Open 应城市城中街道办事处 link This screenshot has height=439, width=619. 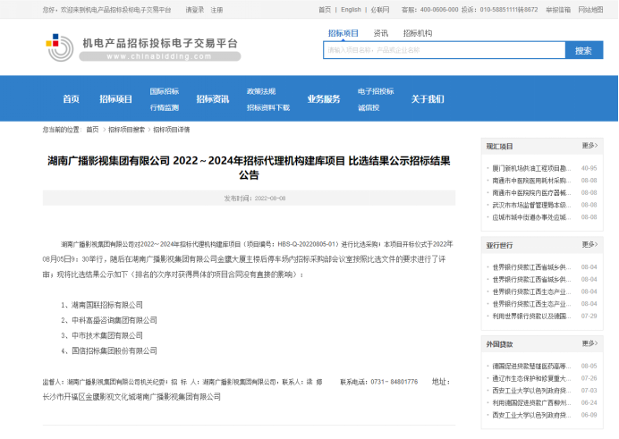pos(531,217)
